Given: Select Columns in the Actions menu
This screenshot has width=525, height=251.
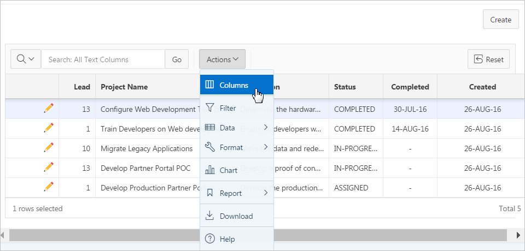Looking at the screenshot, I should (x=236, y=85).
